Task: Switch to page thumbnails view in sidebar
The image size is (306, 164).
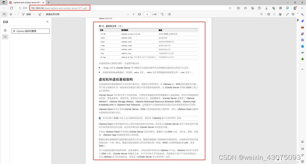Action: point(5,30)
